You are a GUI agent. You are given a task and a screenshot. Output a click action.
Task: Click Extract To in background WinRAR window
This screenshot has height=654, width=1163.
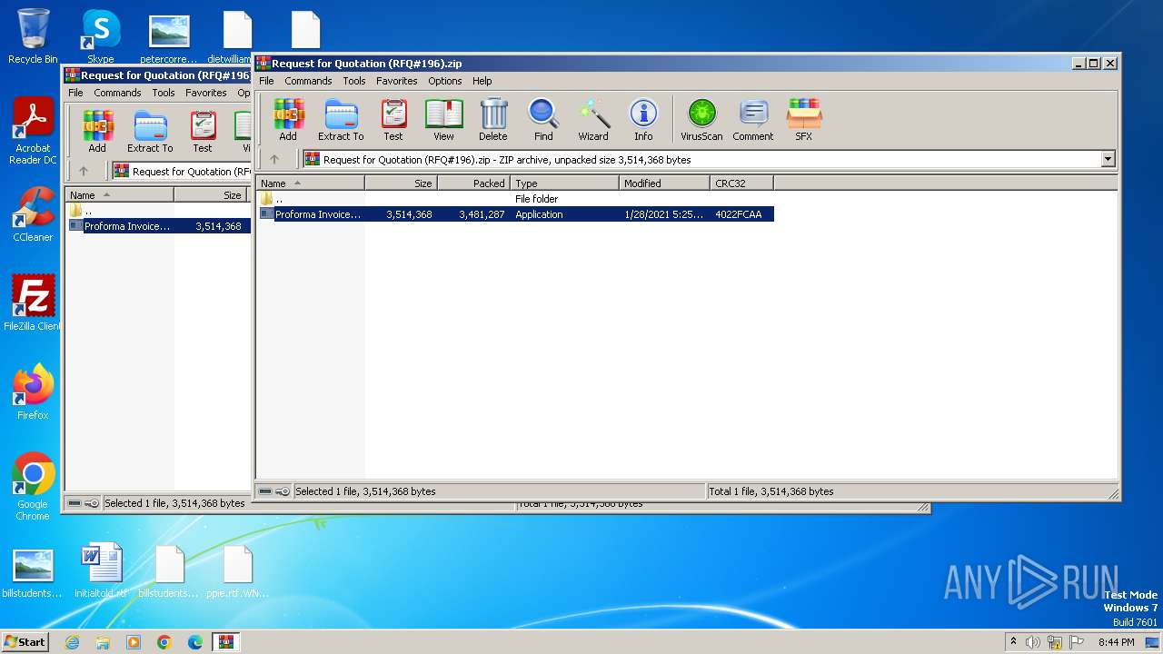click(x=150, y=132)
